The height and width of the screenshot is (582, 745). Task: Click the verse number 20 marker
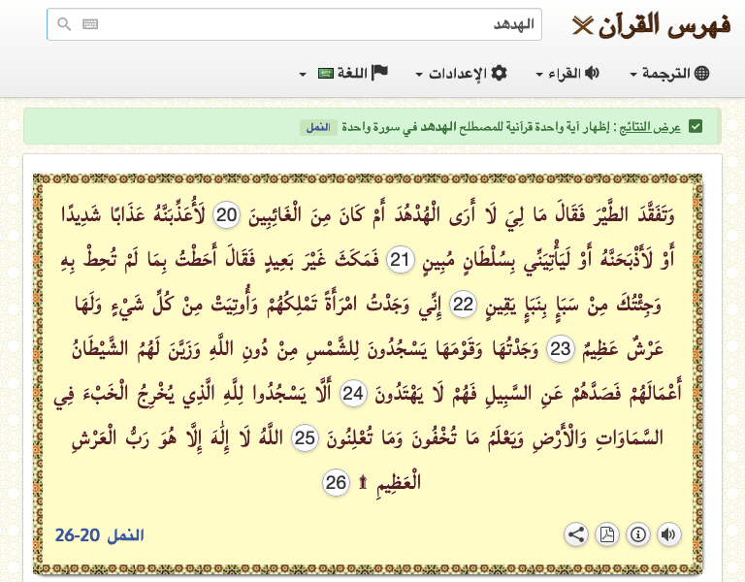[x=226, y=214]
